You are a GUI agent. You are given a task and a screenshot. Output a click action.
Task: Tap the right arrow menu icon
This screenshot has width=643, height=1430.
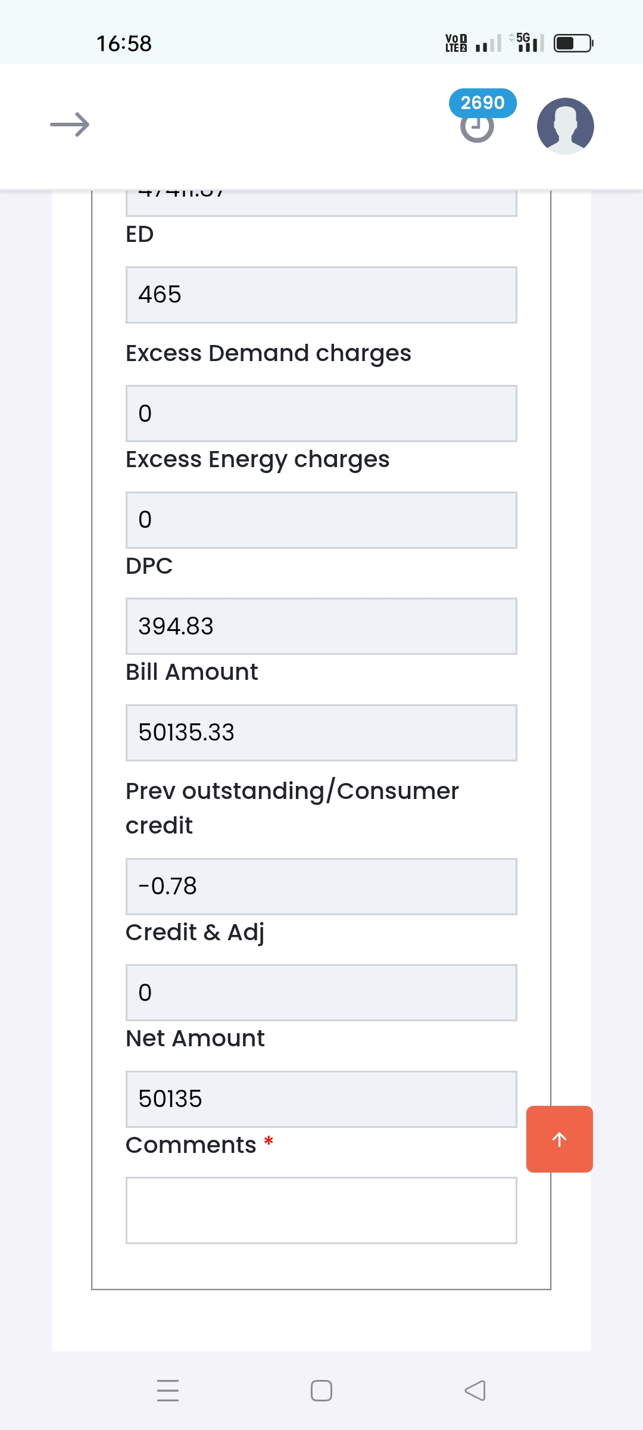point(70,125)
